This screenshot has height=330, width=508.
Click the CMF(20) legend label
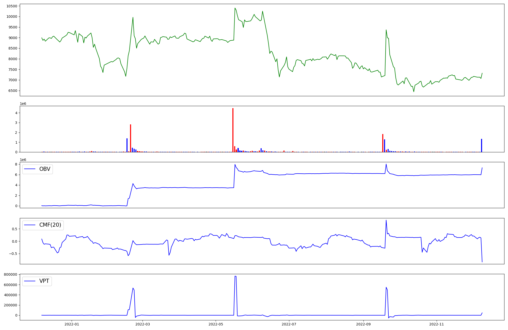point(50,225)
